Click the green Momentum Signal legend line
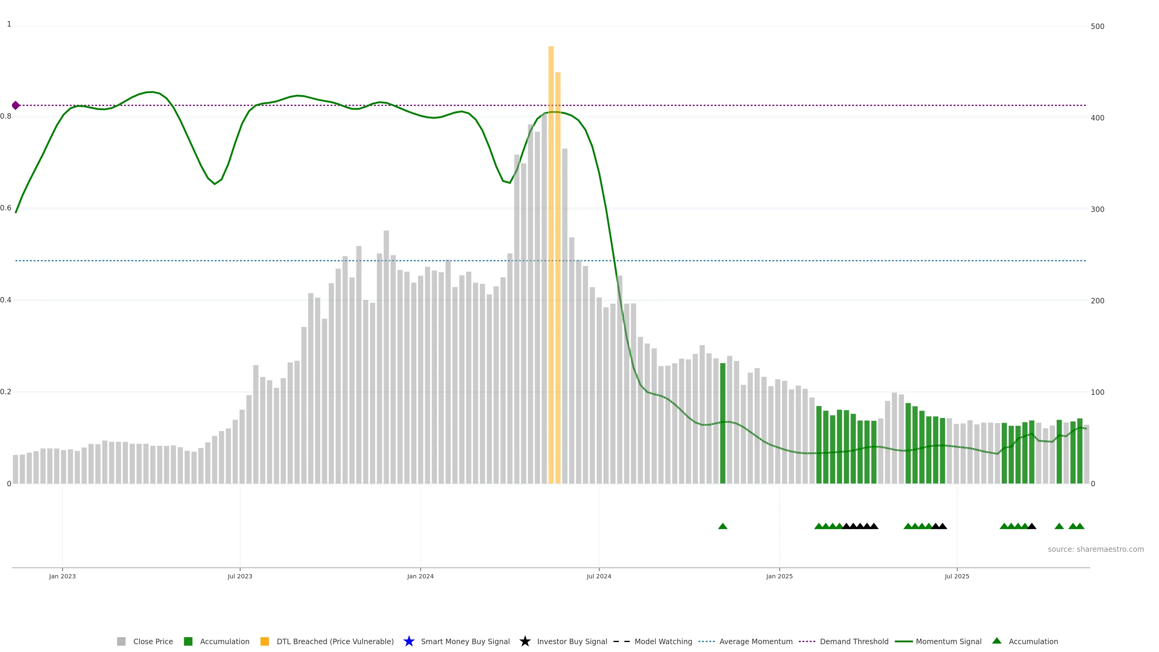This screenshot has width=1159, height=652. click(903, 641)
